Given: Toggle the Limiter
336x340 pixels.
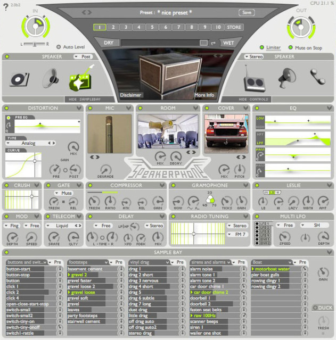Looking at the screenshot, I should [262, 47].
